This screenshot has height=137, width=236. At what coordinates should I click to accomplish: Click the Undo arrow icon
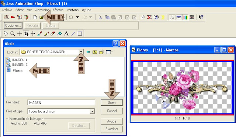coord(71,17)
